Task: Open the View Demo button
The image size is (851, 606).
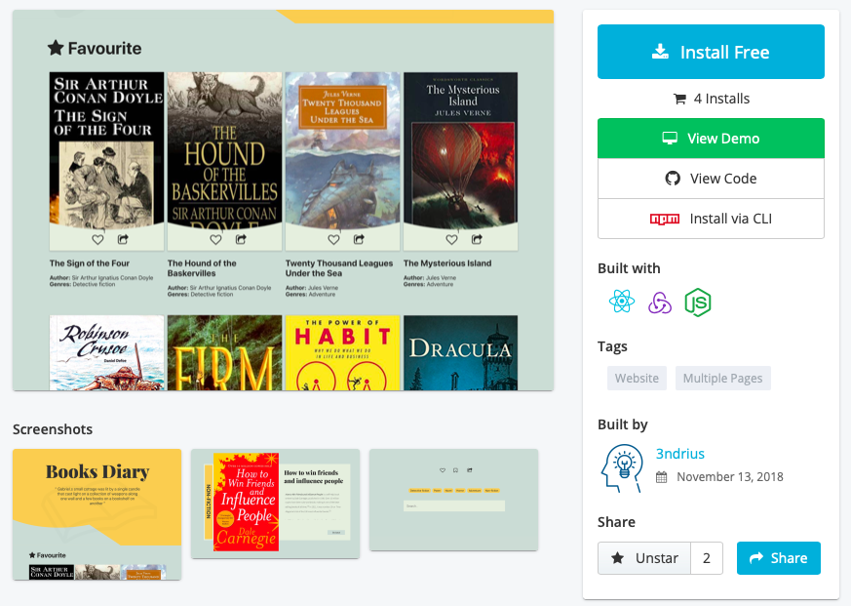Action: 711,138
